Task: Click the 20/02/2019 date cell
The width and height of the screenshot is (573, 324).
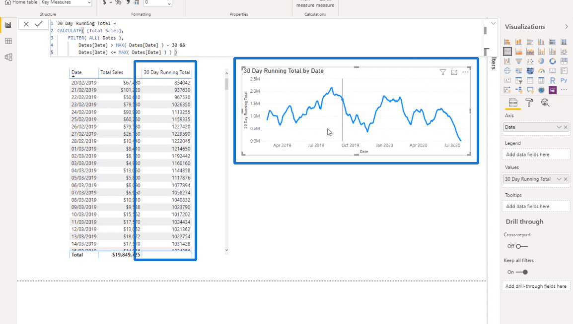Action: coord(84,83)
